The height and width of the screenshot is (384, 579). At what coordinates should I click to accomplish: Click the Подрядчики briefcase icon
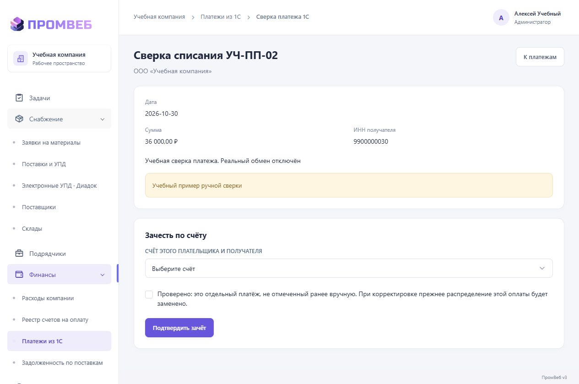(19, 254)
